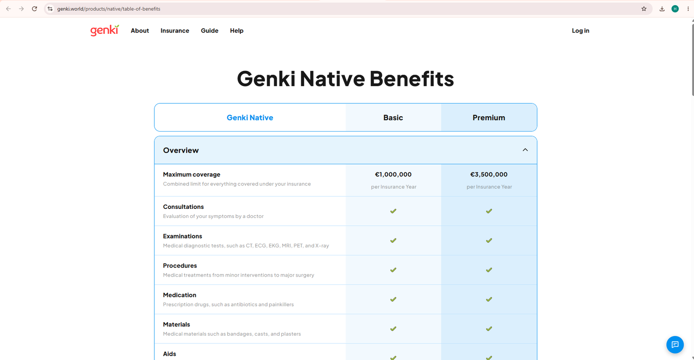Click the Genki logo

(x=105, y=30)
